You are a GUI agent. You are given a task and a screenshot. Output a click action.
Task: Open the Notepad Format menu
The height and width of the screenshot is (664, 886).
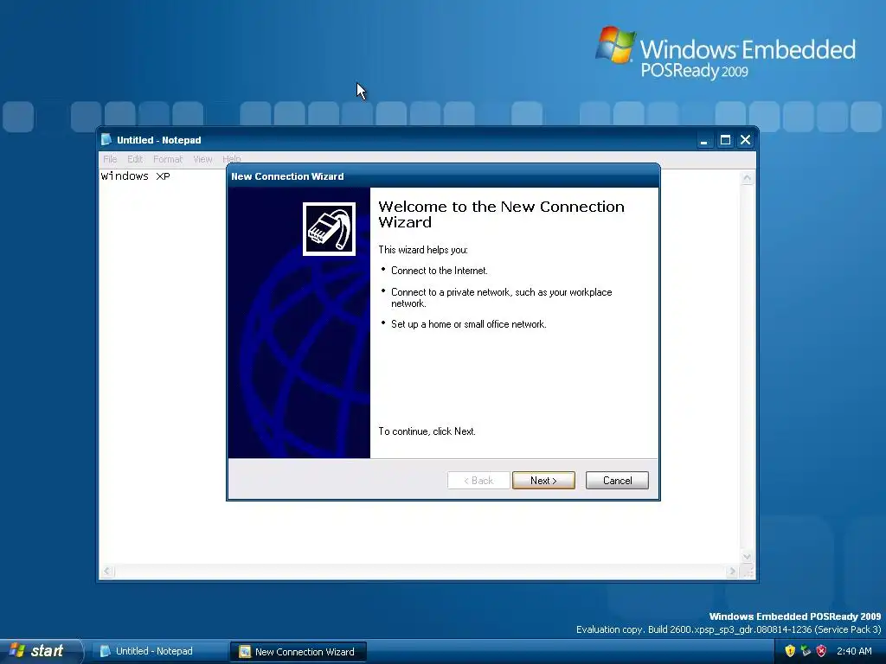[x=168, y=159]
